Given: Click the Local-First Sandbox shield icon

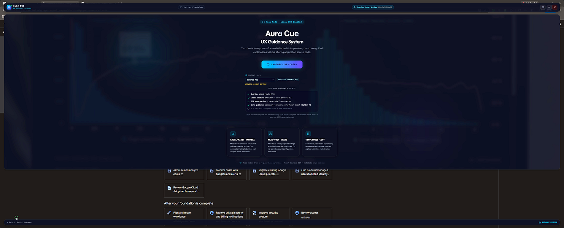Looking at the screenshot, I should click(x=233, y=134).
